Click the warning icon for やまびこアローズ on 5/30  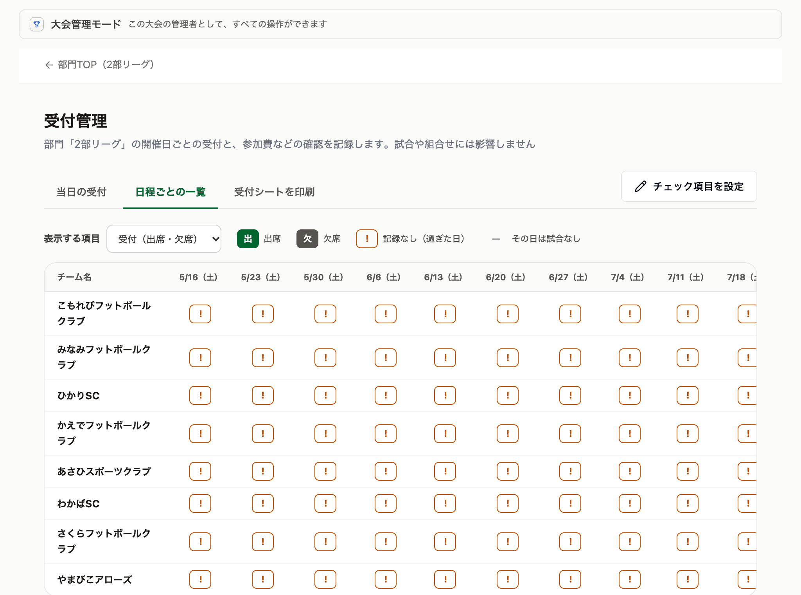pos(325,579)
